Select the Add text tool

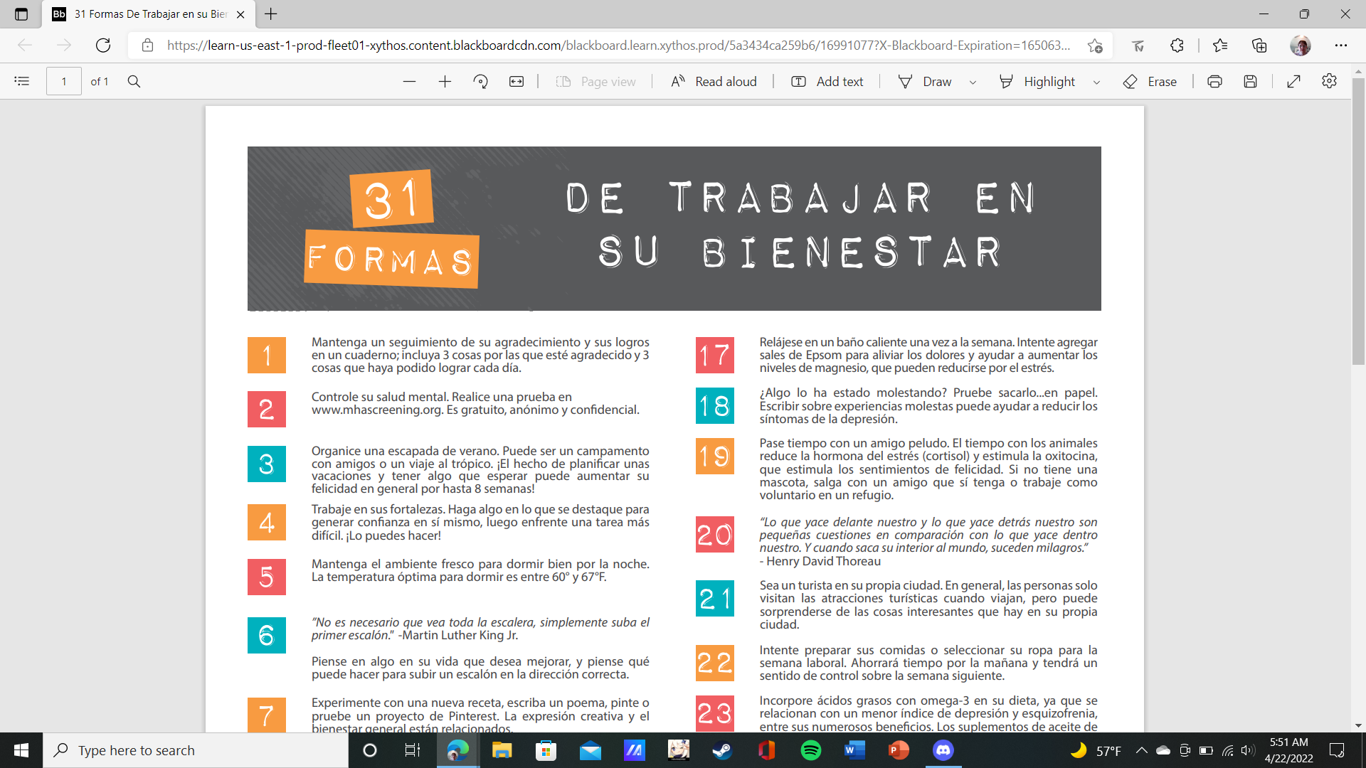(x=827, y=82)
